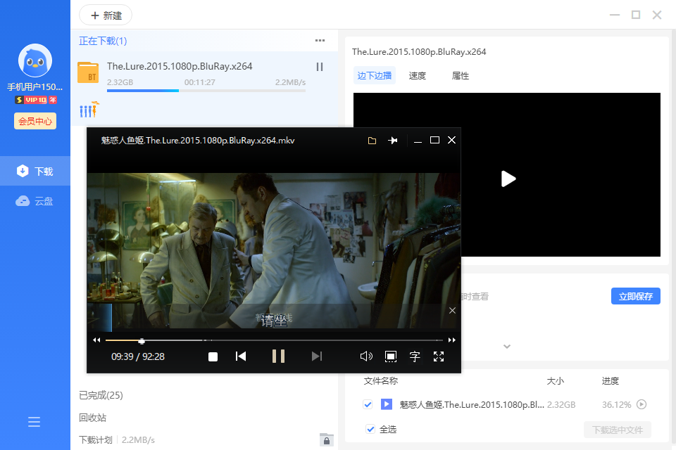This screenshot has width=676, height=450.
Task: Expand the 已完成(25) completed list
Action: click(x=101, y=395)
